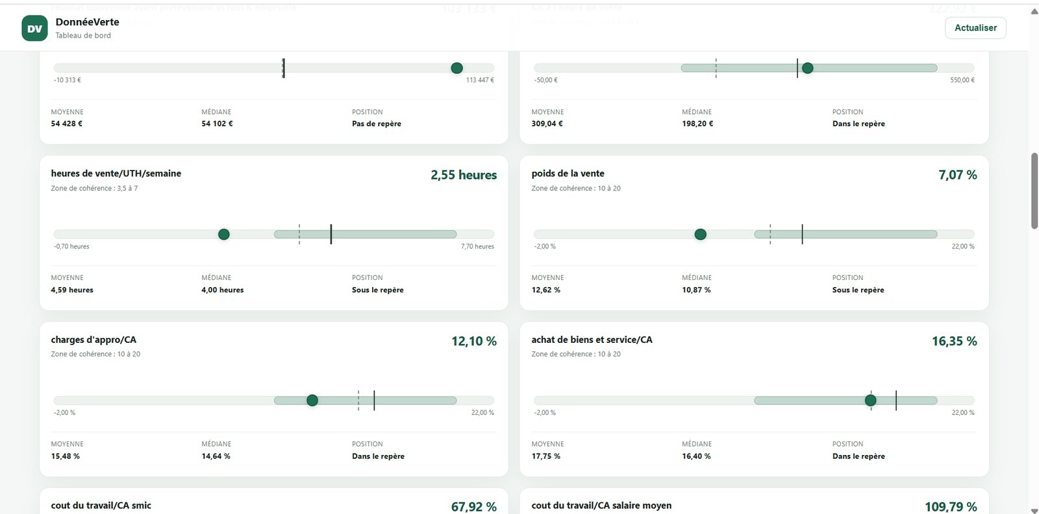
Task: Click the 'Tableau de bord' subtitle
Action: 83,36
